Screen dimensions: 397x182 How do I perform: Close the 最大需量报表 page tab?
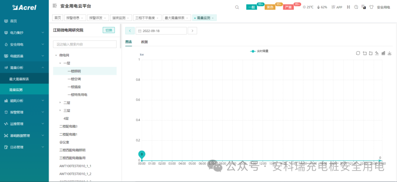[x=187, y=18]
